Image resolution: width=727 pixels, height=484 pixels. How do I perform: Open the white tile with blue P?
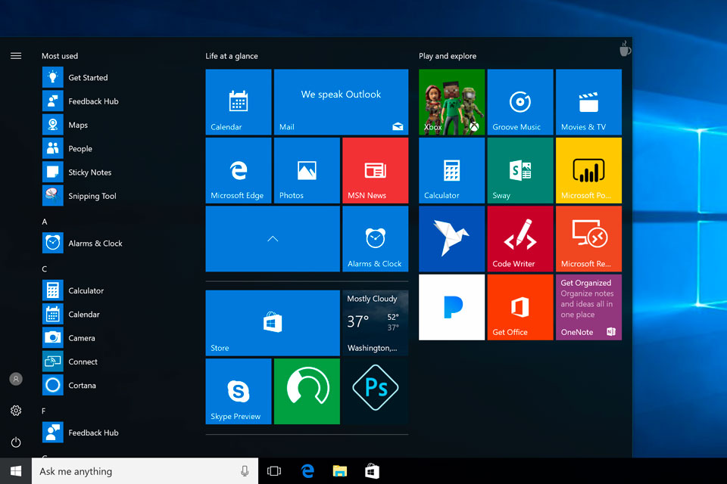[x=451, y=307]
